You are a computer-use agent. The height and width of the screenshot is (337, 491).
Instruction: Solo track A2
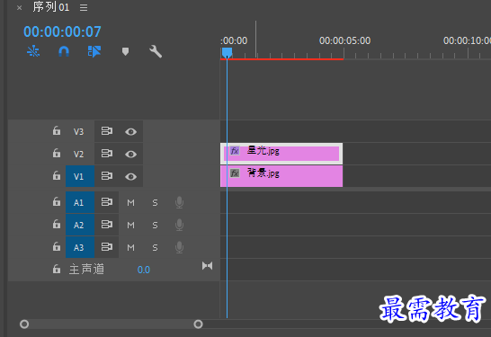155,226
